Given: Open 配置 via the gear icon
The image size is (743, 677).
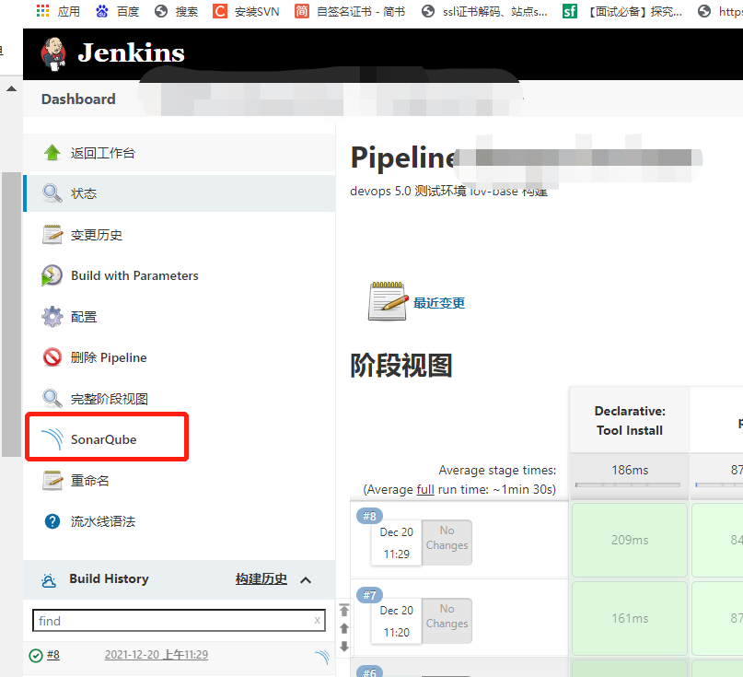Looking at the screenshot, I should click(52, 316).
